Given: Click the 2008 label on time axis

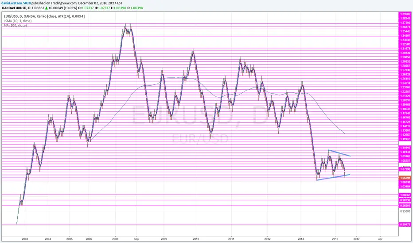Looking at the screenshot, I should pyautogui.click(x=115, y=239).
